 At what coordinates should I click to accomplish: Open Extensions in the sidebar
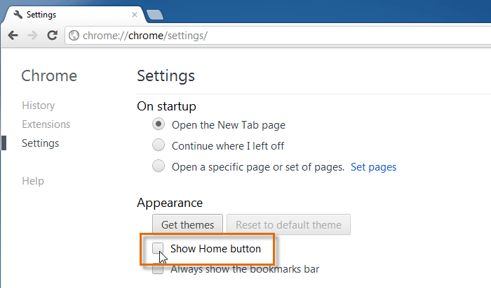click(x=46, y=124)
